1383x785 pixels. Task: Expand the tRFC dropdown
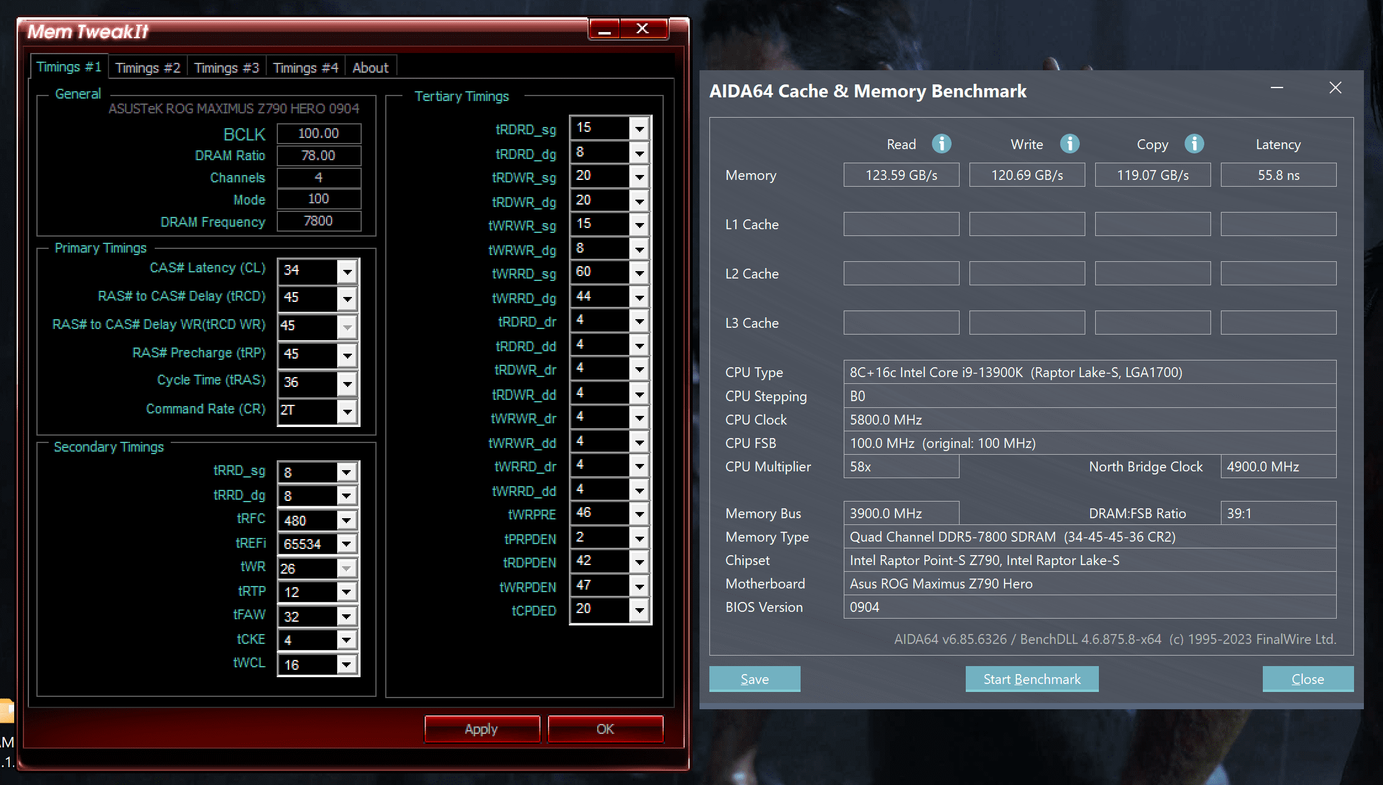(x=347, y=521)
